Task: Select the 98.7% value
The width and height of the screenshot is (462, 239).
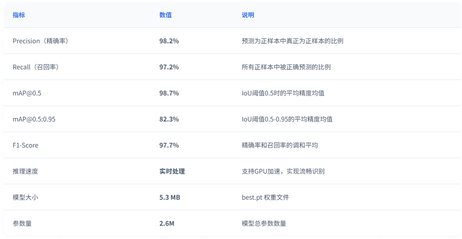Action: (x=169, y=93)
